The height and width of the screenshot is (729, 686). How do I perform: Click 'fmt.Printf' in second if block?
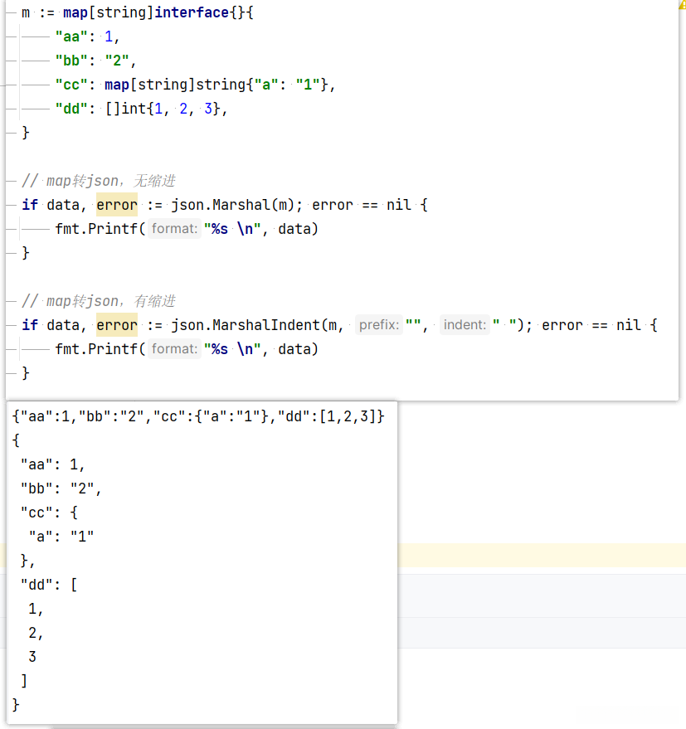(x=96, y=349)
